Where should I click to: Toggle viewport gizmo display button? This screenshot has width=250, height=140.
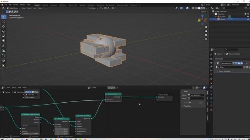181,8
